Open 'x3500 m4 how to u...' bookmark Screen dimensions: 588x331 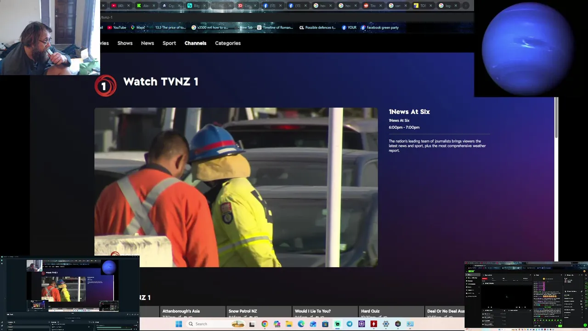[209, 28]
